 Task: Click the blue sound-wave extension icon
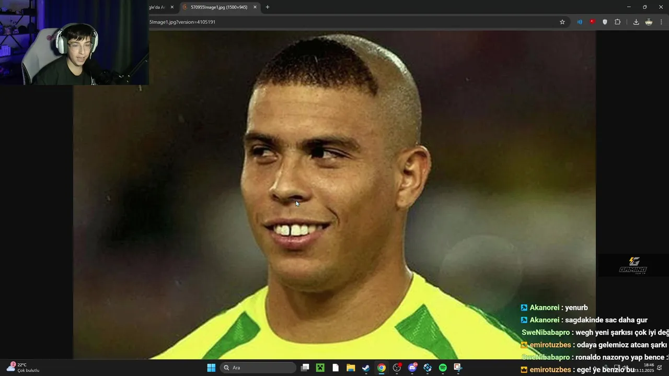(x=580, y=22)
